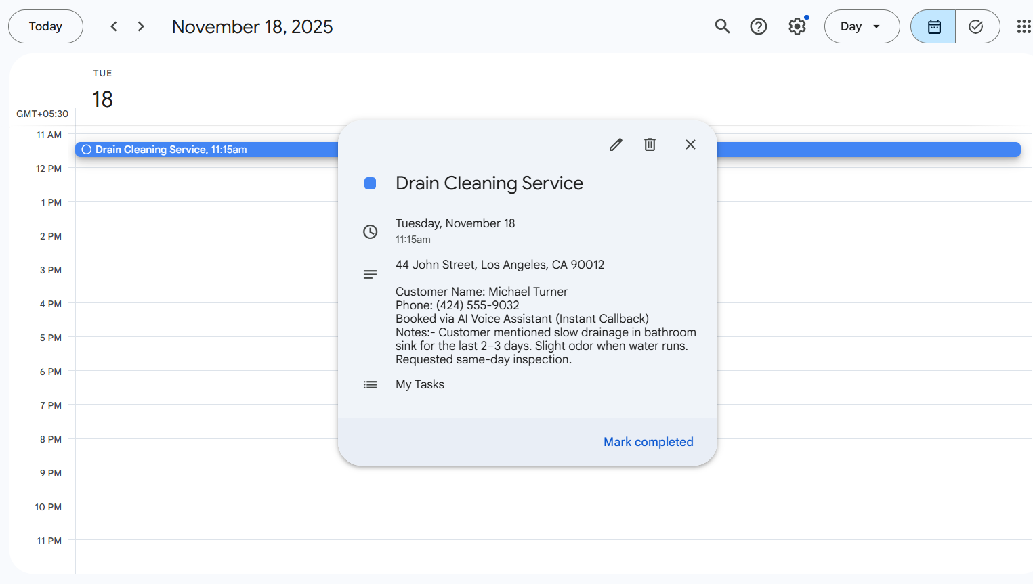This screenshot has height=584, width=1033.
Task: Open the Support help icon
Action: [759, 26]
